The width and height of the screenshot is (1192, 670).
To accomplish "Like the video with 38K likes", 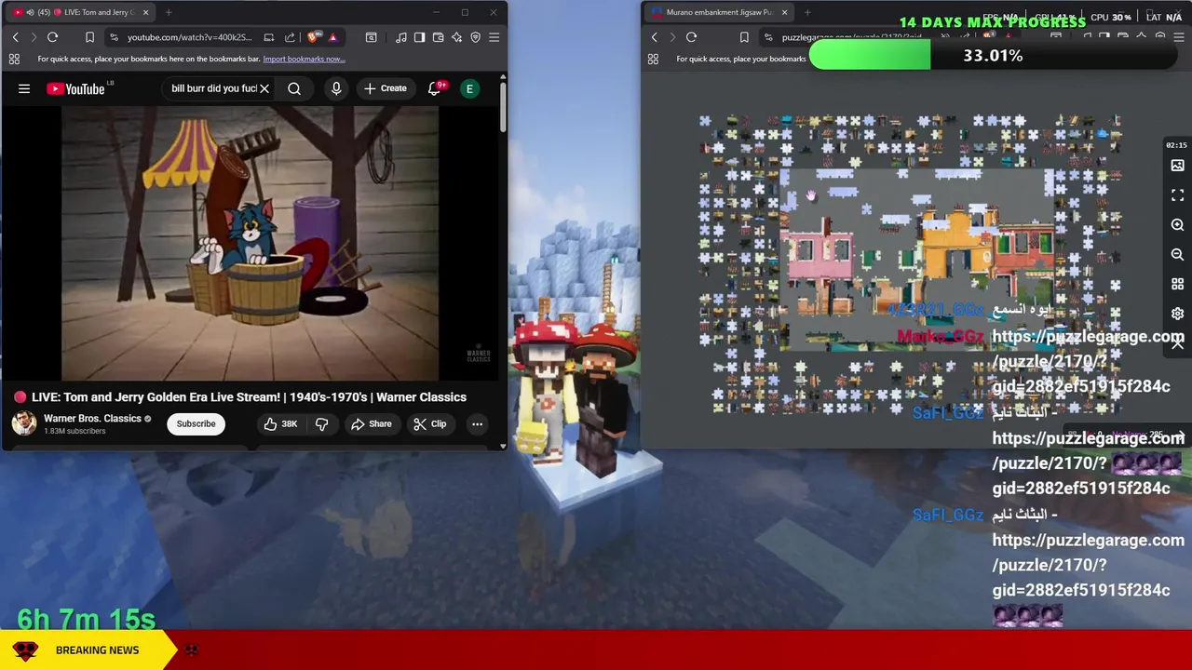I will pos(279,423).
